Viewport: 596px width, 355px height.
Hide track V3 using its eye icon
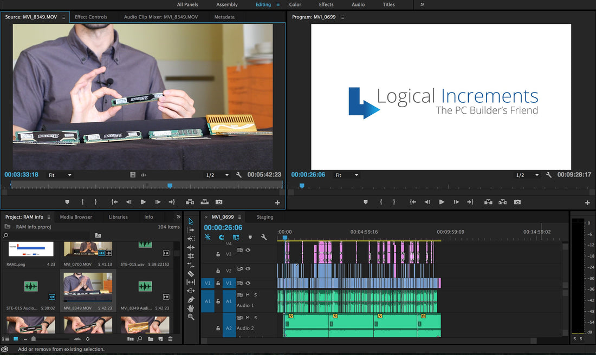pyautogui.click(x=248, y=250)
